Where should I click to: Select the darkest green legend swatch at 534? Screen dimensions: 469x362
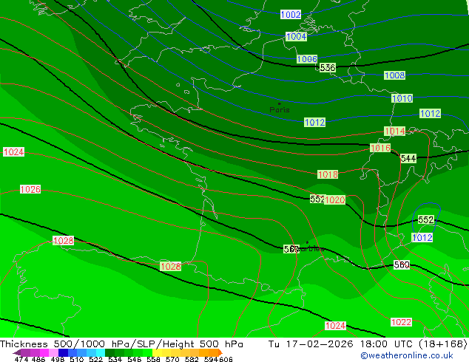109,352
